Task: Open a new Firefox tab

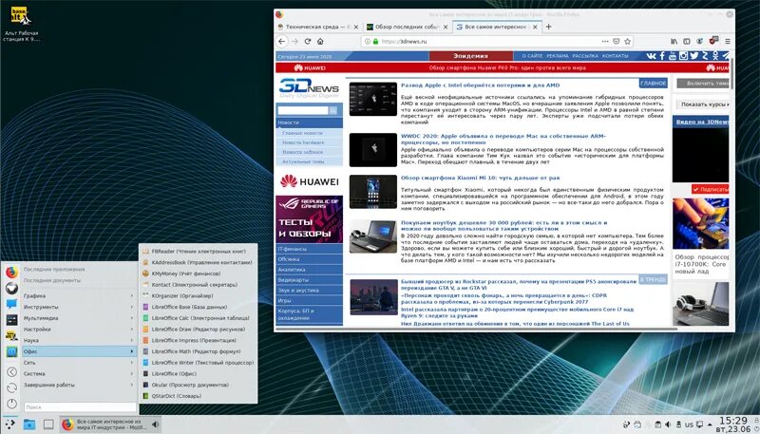Action: (x=549, y=27)
